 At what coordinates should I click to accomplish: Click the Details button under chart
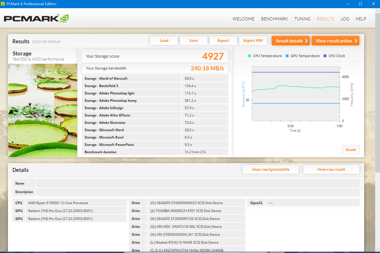click(x=351, y=150)
